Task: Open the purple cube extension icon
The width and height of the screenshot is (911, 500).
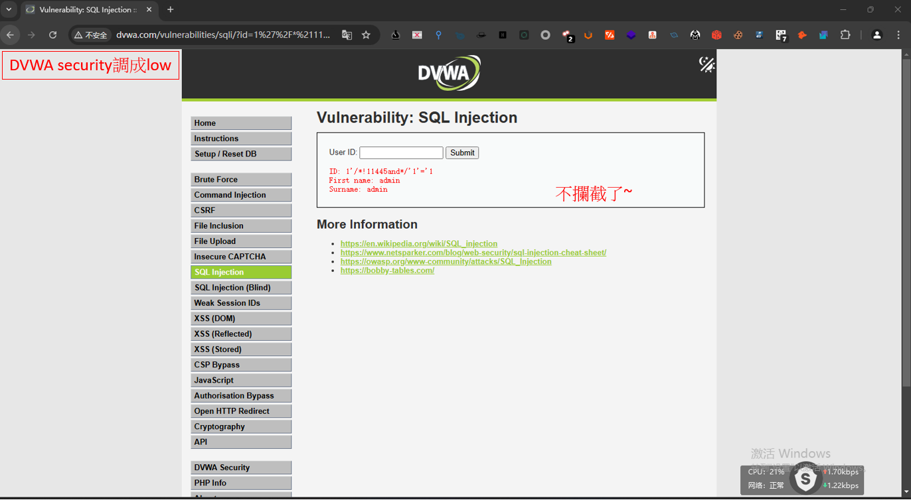Action: (x=631, y=35)
